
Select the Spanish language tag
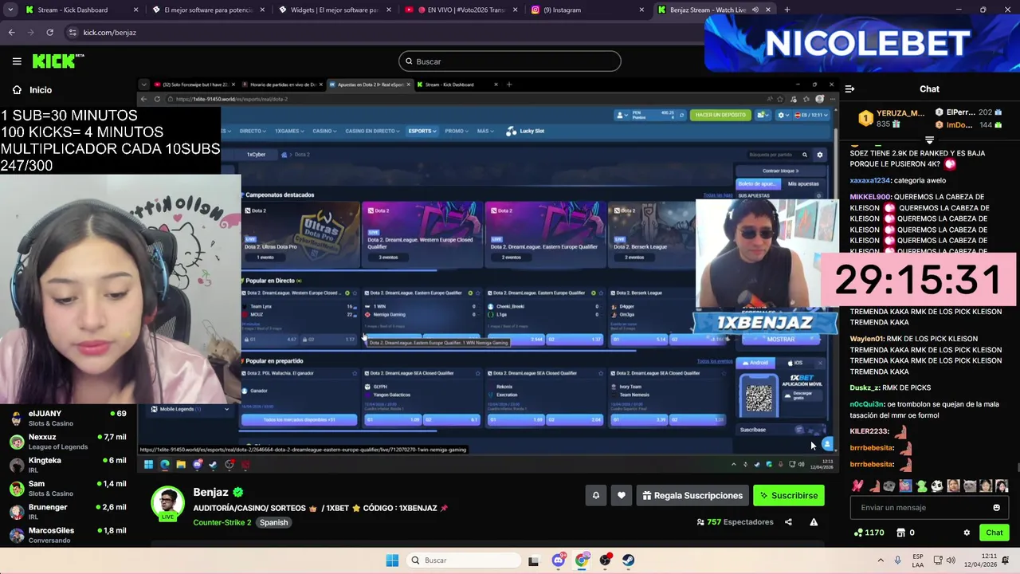point(273,522)
